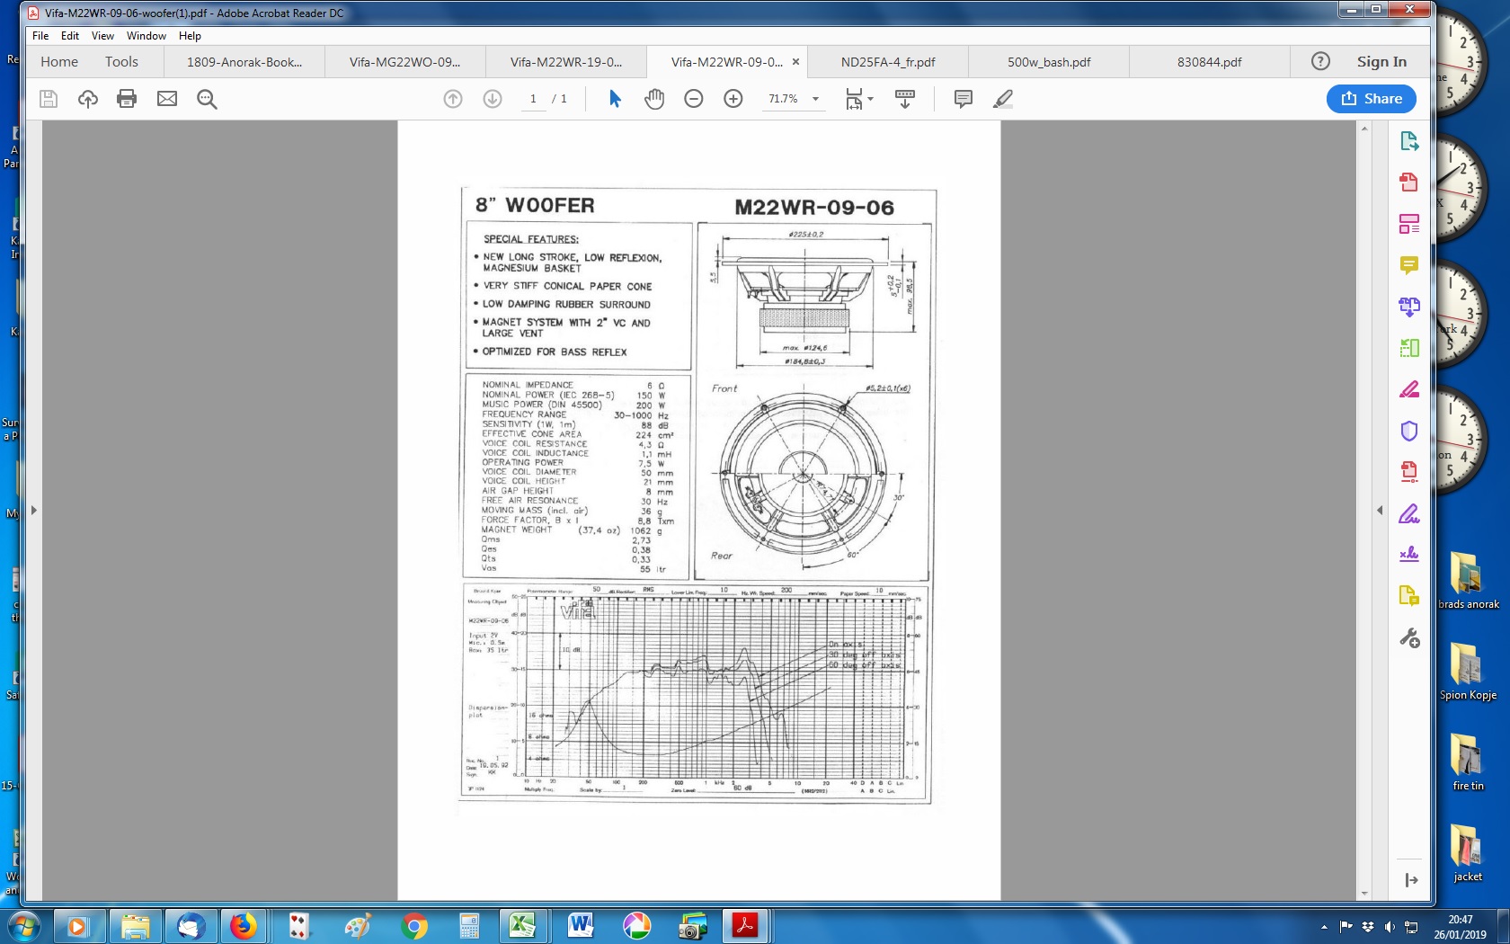The image size is (1510, 944).
Task: Click Sign In
Action: click(1381, 62)
